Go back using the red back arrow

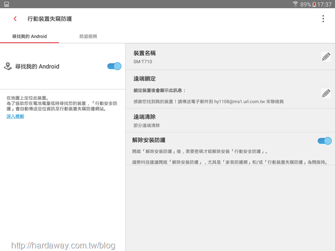pyautogui.click(x=15, y=19)
